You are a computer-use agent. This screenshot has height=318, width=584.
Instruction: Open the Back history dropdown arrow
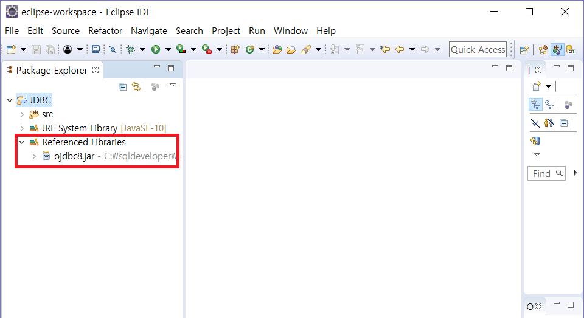tap(412, 49)
